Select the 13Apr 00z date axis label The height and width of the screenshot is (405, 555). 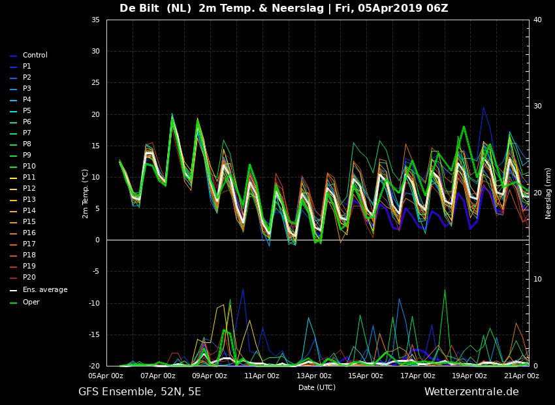314,376
